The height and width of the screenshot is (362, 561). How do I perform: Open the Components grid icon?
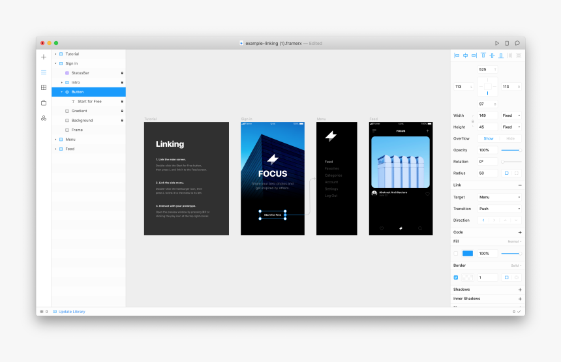coord(44,87)
